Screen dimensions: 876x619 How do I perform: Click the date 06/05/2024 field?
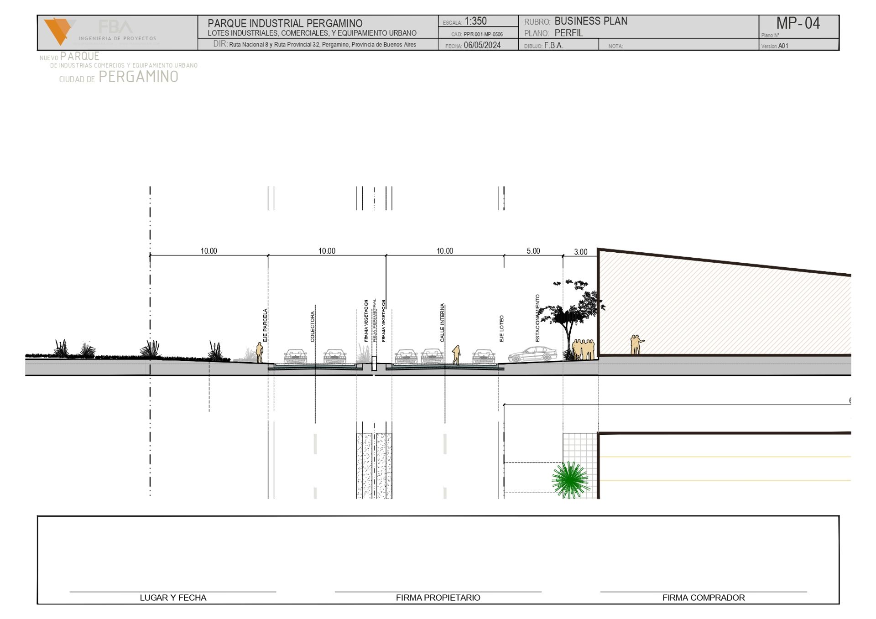[x=482, y=45]
